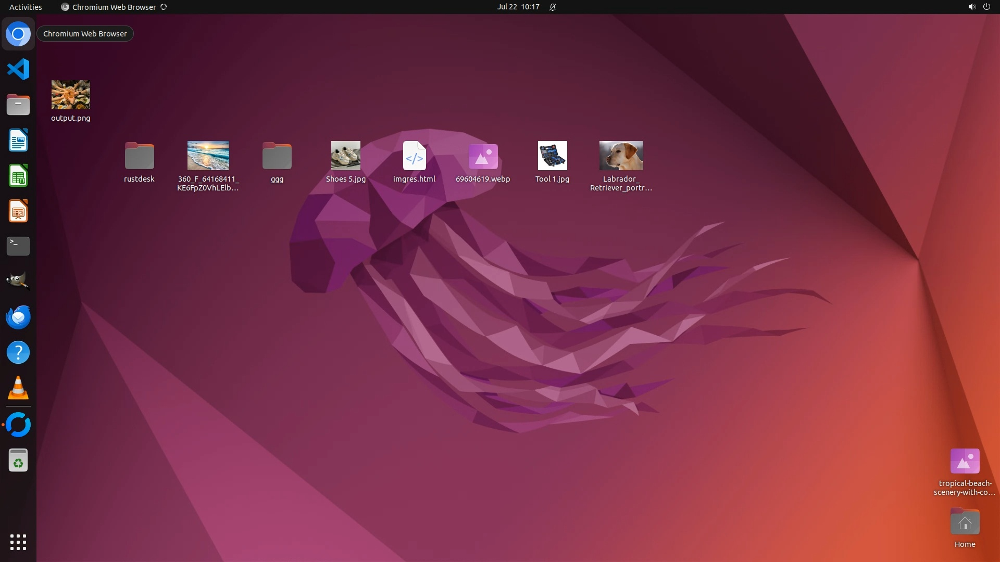The width and height of the screenshot is (1000, 562).
Task: Expand system menu via volume icon
Action: (971, 7)
